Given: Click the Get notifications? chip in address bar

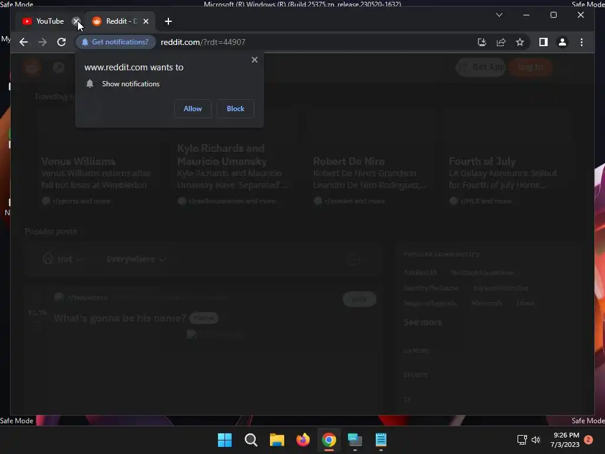Looking at the screenshot, I should pos(115,42).
